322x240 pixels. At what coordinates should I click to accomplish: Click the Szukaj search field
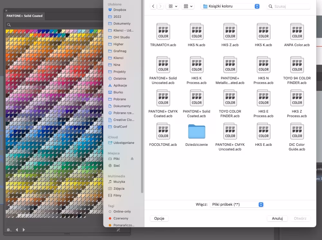point(288,6)
